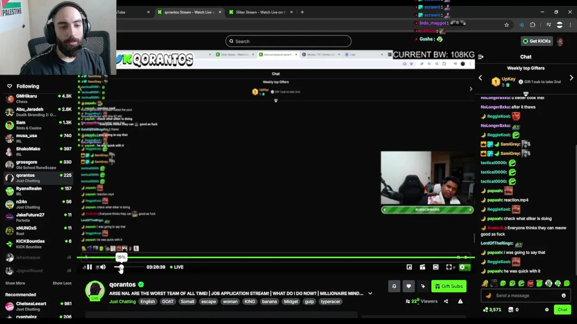Insert the red angry face quick emote
Screen dimensions: 577x324
pyautogui.click(x=531, y=283)
